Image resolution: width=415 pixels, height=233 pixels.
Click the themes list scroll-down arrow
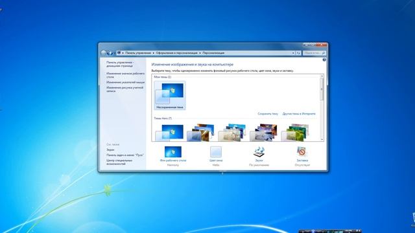pos(322,140)
